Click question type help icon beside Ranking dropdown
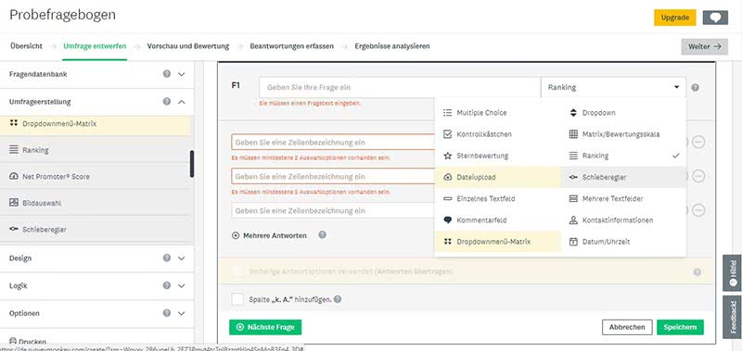Screen dimensions: 742x351 [695, 87]
